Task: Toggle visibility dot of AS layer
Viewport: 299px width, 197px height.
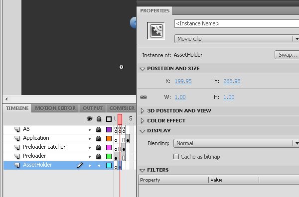Action: coord(90,130)
